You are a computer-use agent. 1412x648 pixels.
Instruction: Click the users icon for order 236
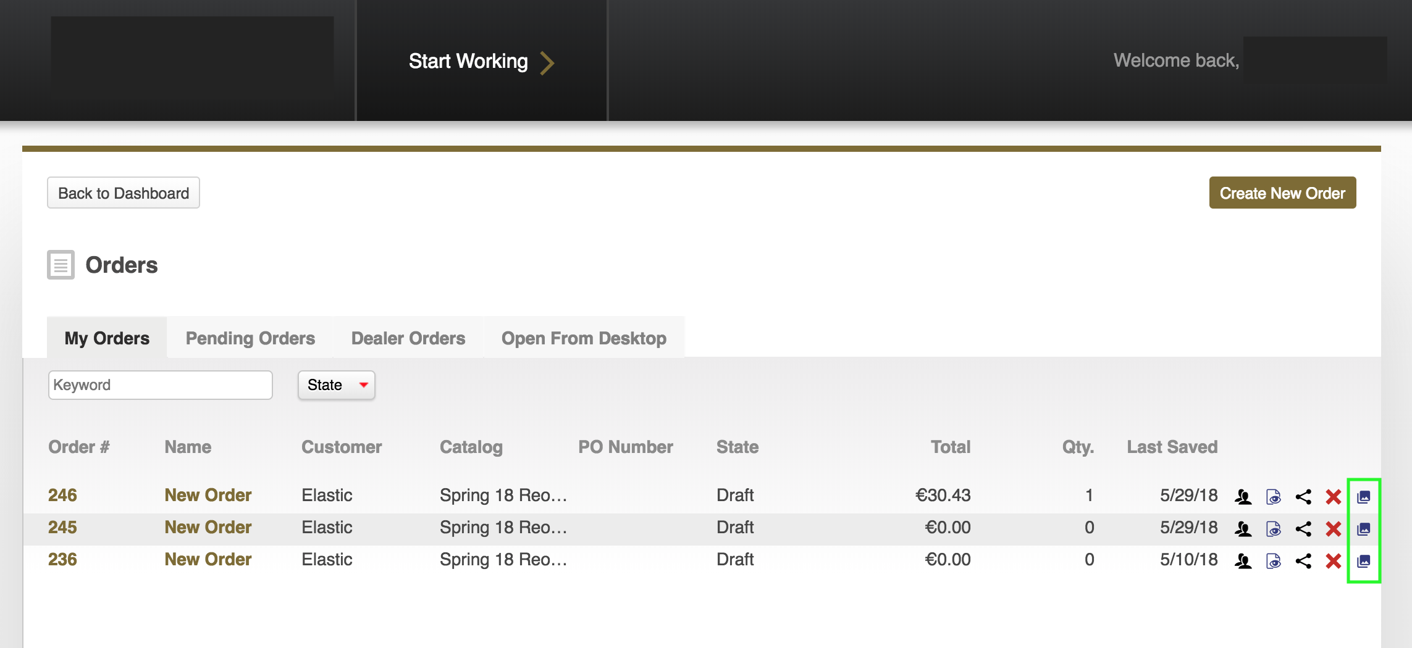click(1243, 560)
